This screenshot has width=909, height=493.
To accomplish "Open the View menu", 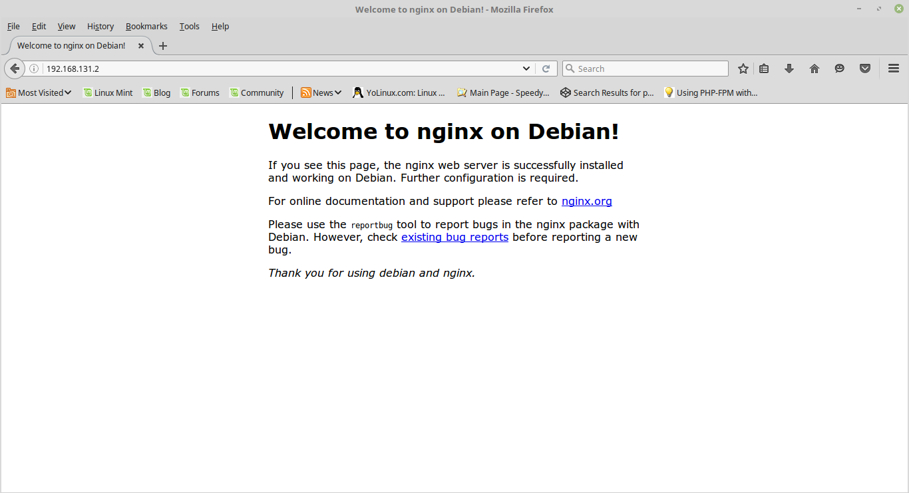I will 67,26.
